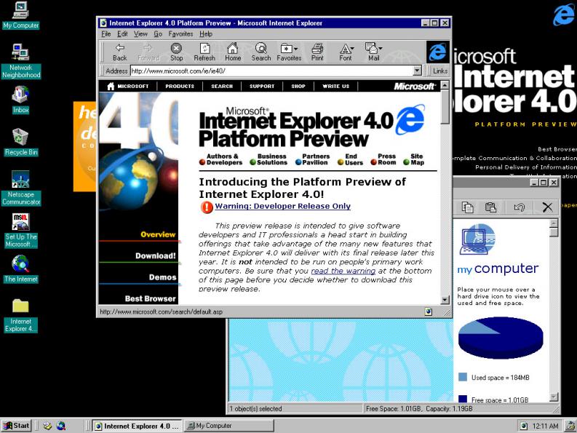Refresh the current page

204,52
